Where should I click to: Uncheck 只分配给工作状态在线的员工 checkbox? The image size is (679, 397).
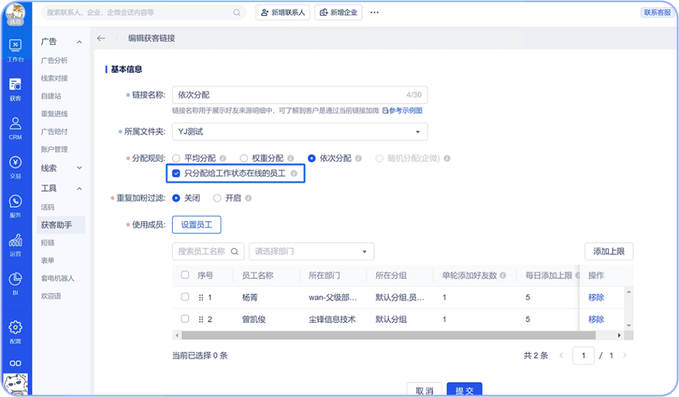pos(176,173)
